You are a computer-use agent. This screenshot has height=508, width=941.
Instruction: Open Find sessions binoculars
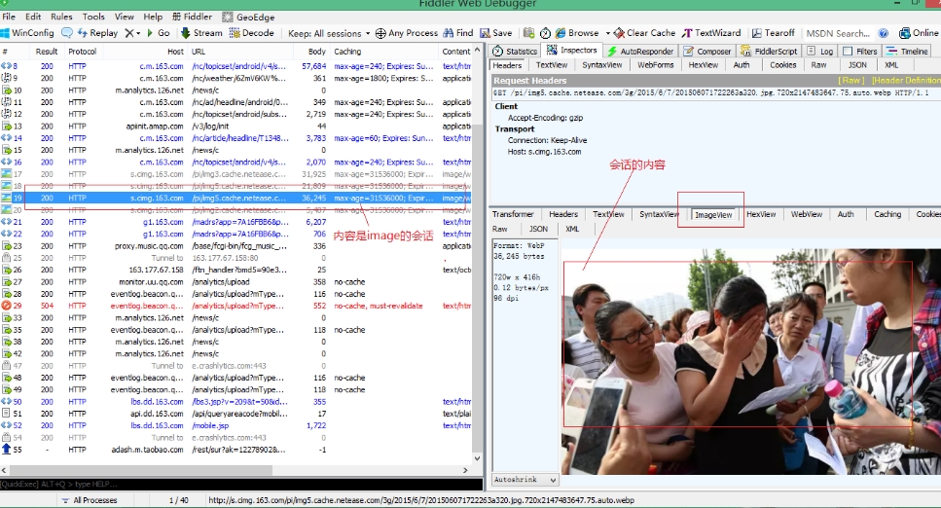(x=457, y=33)
